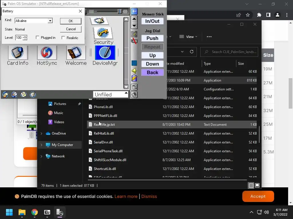Click the Search CLIE_PalmSim field
The image size is (293, 219).
[x=229, y=52]
